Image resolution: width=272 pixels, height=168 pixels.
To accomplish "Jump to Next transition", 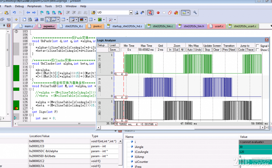I will click(232, 50).
